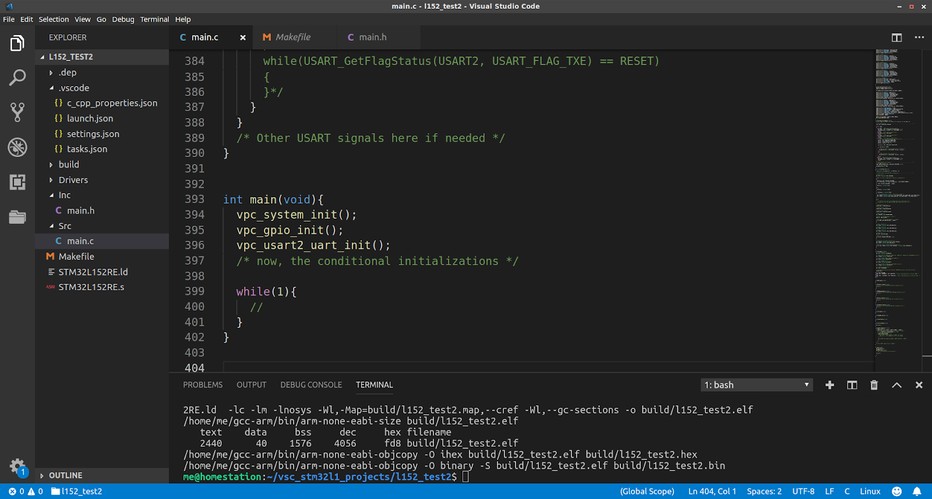Open the terminal selector dropdown 1: bash
This screenshot has height=499, width=932.
pos(756,385)
